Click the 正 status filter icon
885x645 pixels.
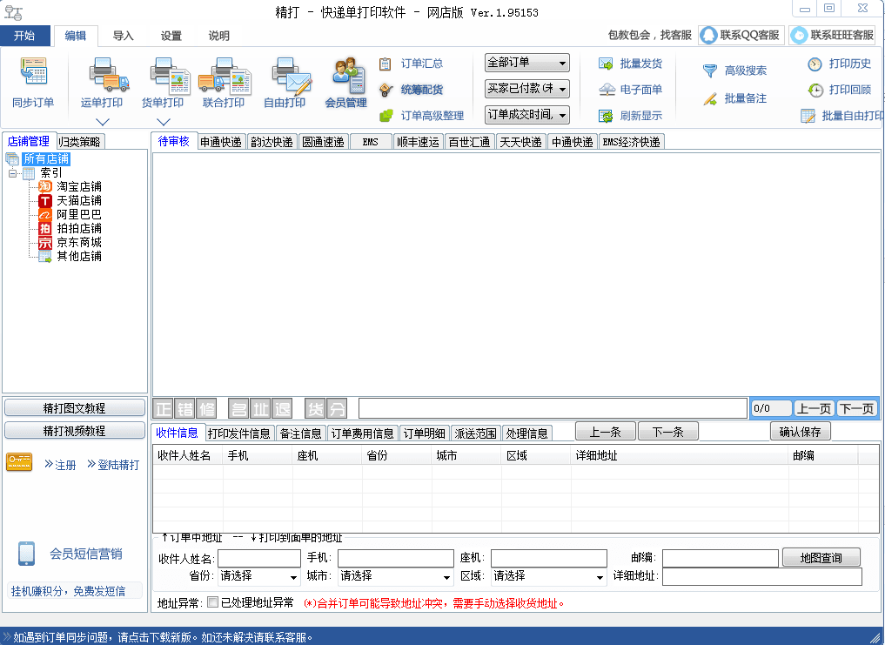pos(164,408)
